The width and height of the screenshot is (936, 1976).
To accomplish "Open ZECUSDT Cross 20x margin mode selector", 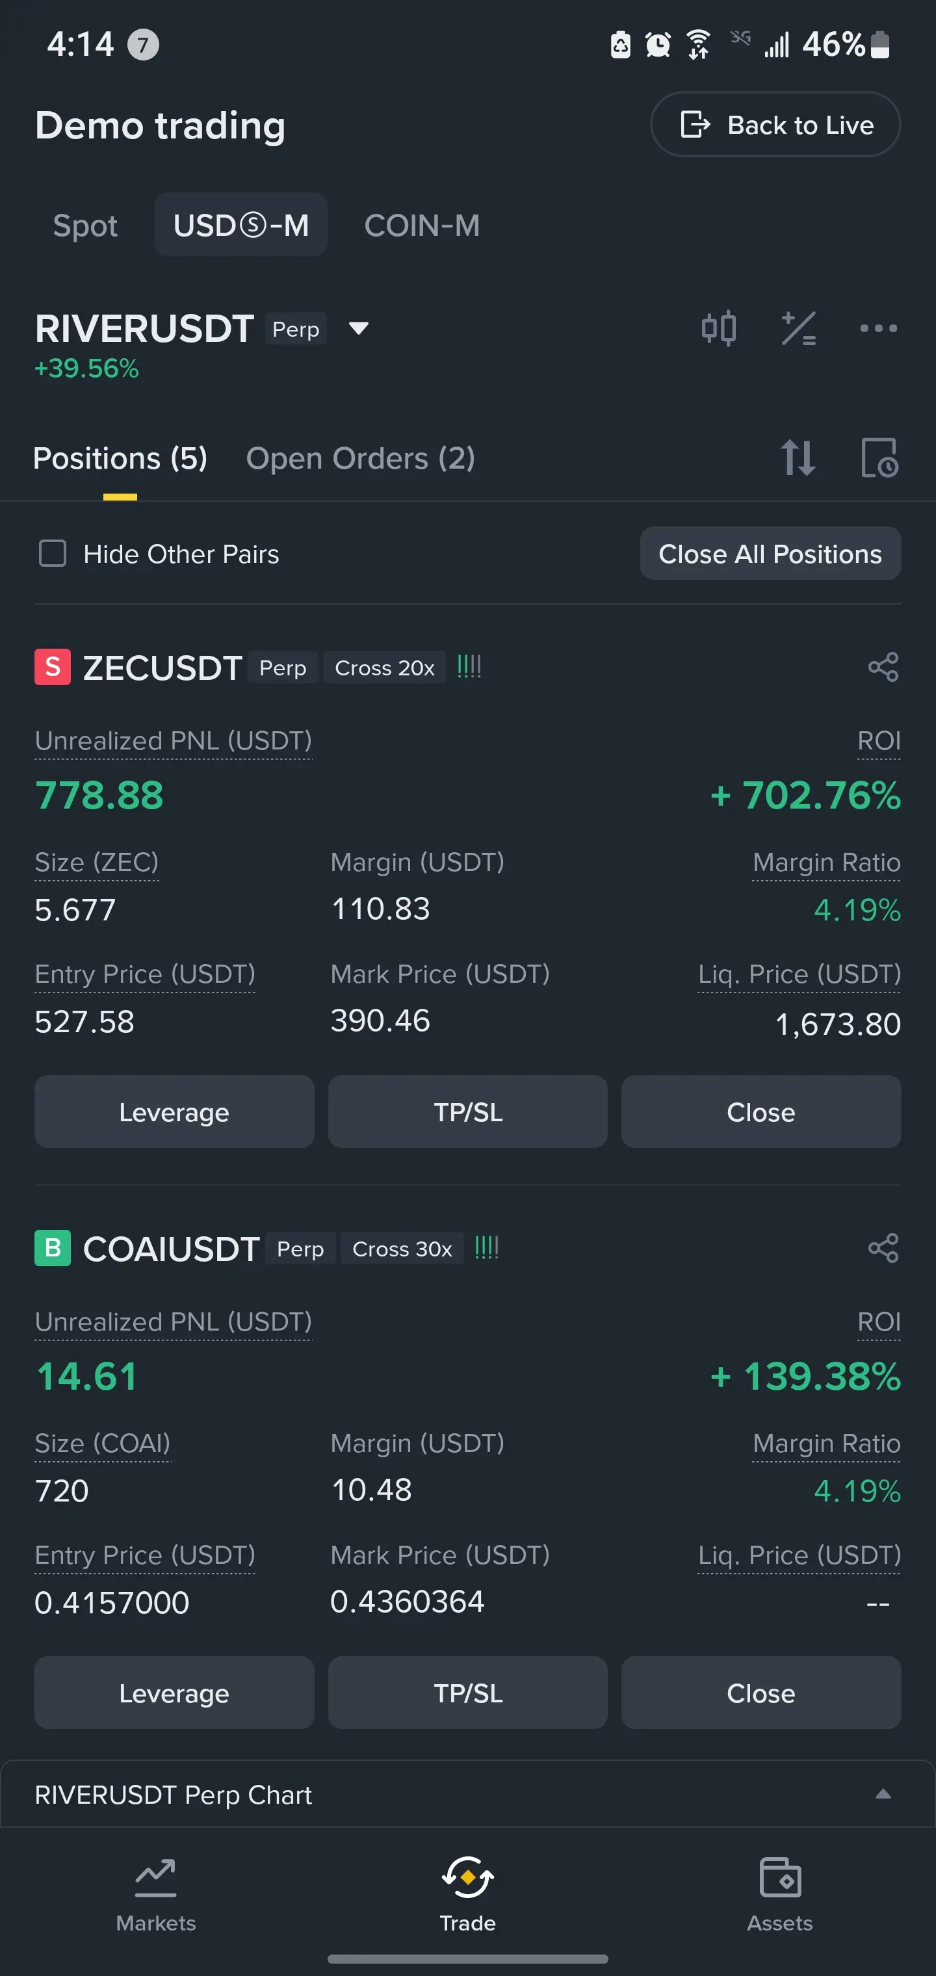I will [x=384, y=668].
